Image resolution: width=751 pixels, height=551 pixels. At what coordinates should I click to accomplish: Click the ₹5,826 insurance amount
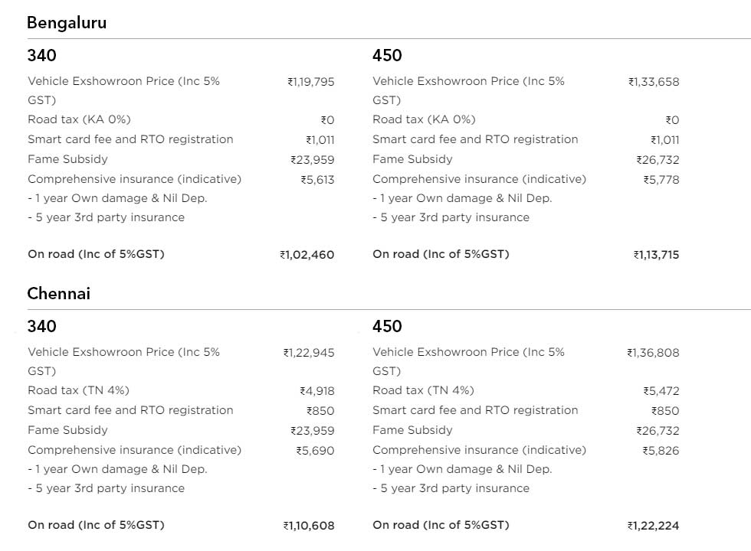point(661,451)
